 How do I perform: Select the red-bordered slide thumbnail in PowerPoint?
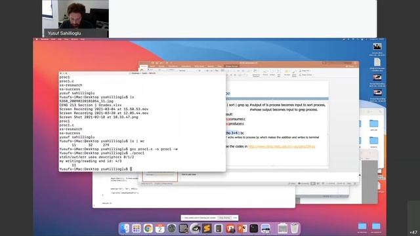coord(160,176)
